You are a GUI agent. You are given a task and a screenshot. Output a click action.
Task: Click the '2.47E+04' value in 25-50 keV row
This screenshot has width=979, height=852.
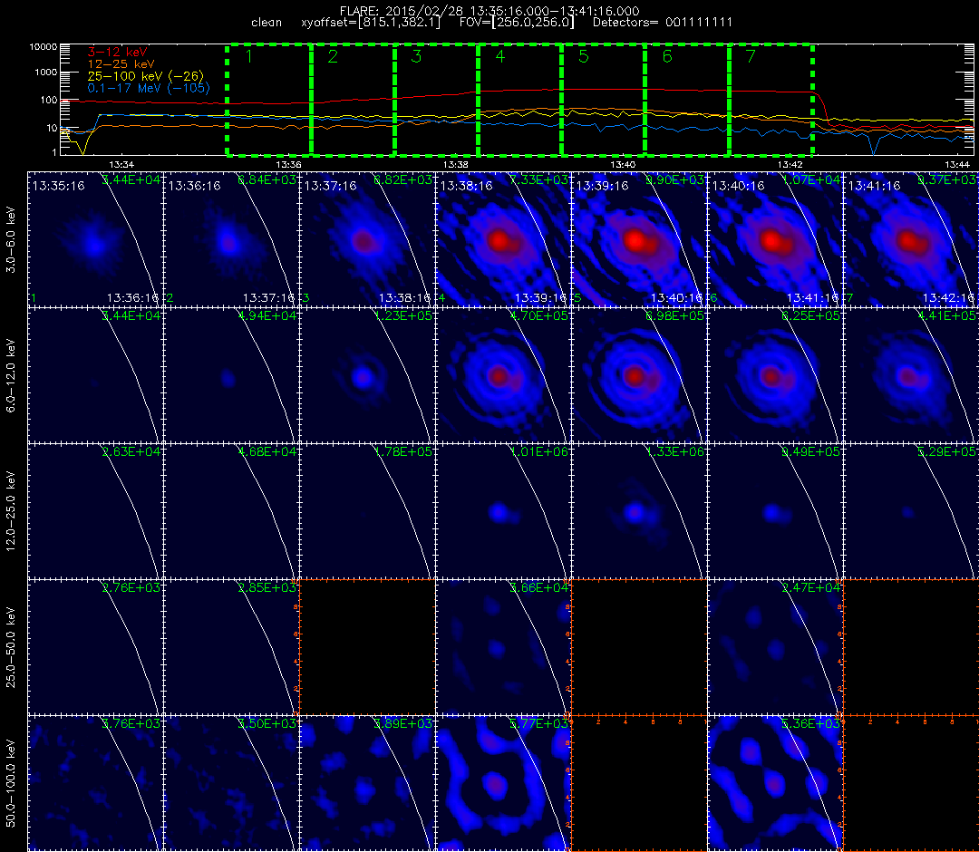coord(811,587)
